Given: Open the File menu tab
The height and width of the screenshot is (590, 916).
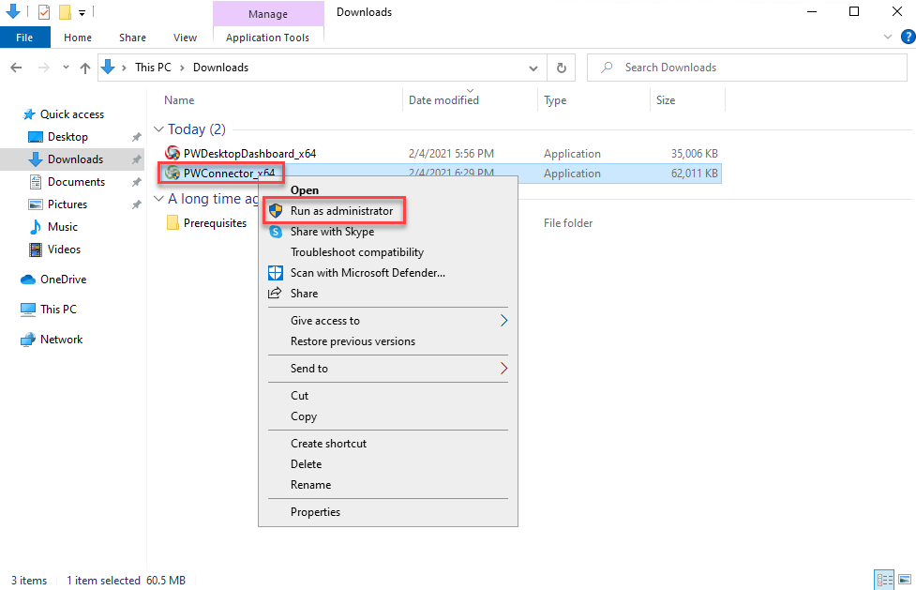Looking at the screenshot, I should tap(24, 38).
